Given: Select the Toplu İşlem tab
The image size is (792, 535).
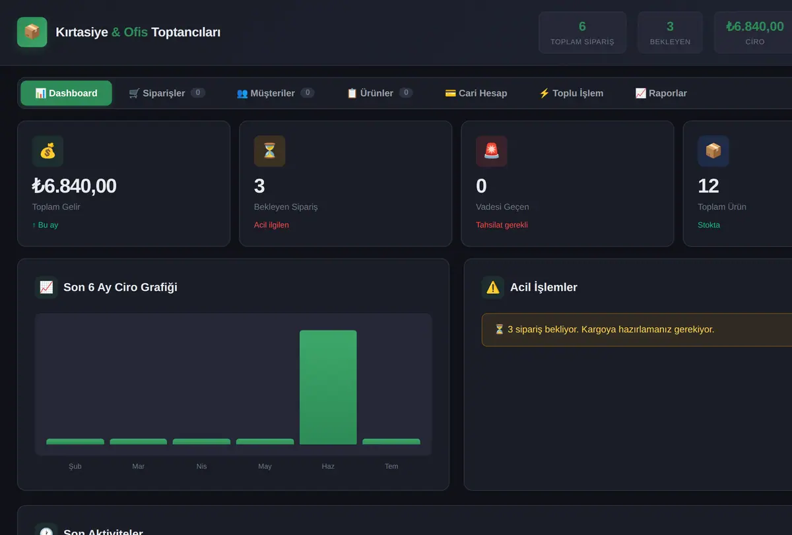Looking at the screenshot, I should pos(571,93).
